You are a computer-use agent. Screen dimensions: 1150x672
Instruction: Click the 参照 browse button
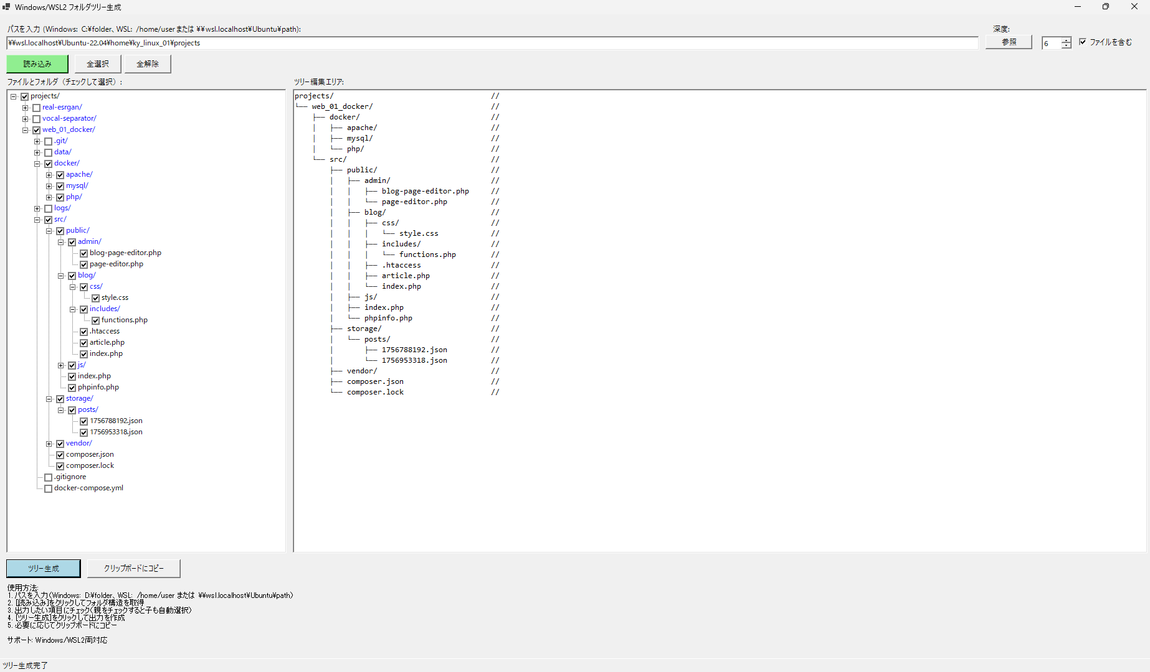tap(1008, 42)
